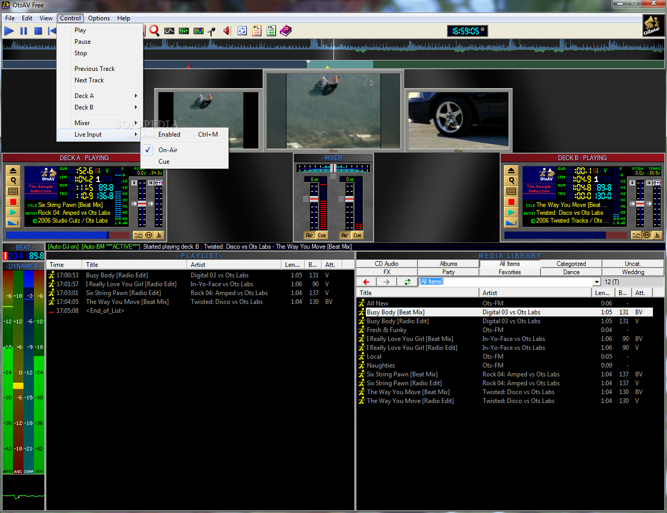Screen dimensions: 667x513
Task: Click Deck B circled M button
Action: [647, 235]
